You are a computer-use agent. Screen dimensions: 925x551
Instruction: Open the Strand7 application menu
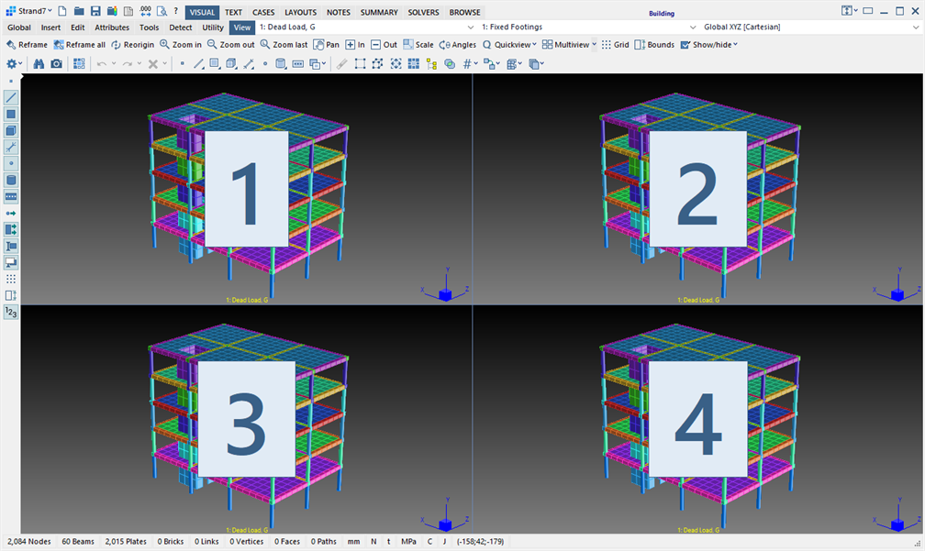29,11
